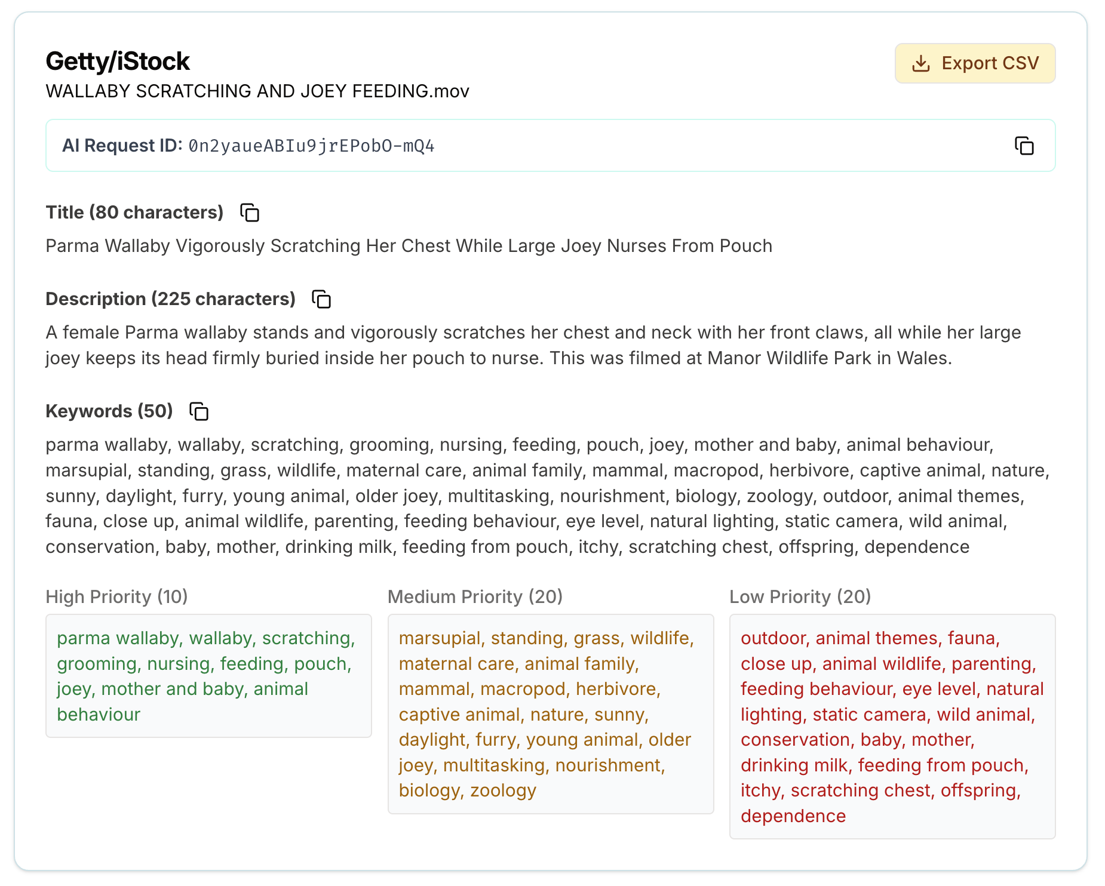Image resolution: width=1105 pixels, height=886 pixels.
Task: Click the High Priority (10) heading
Action: coord(117,596)
